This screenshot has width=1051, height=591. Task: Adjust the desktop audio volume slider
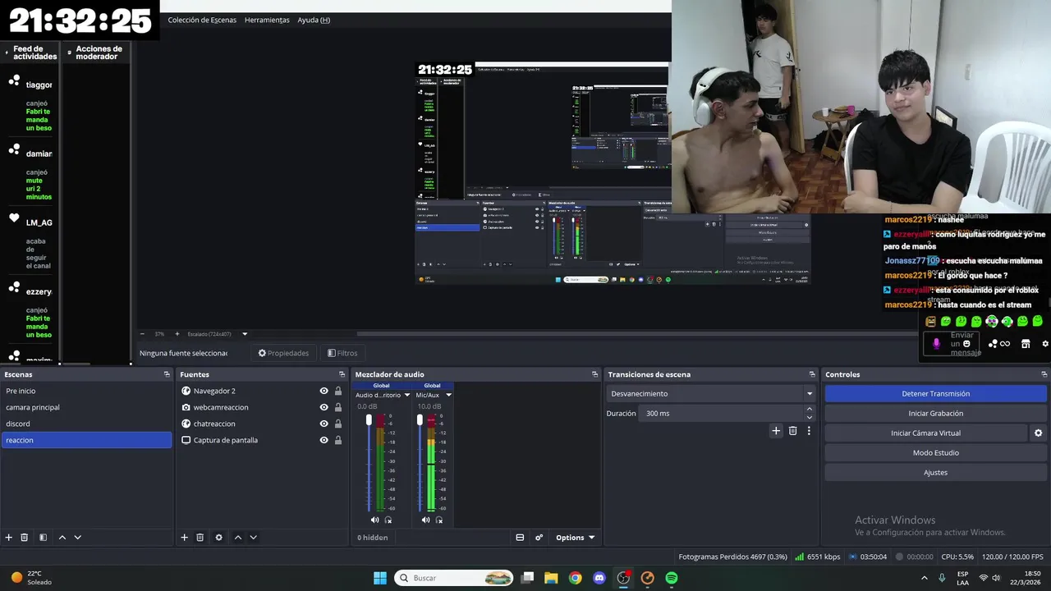[369, 420]
